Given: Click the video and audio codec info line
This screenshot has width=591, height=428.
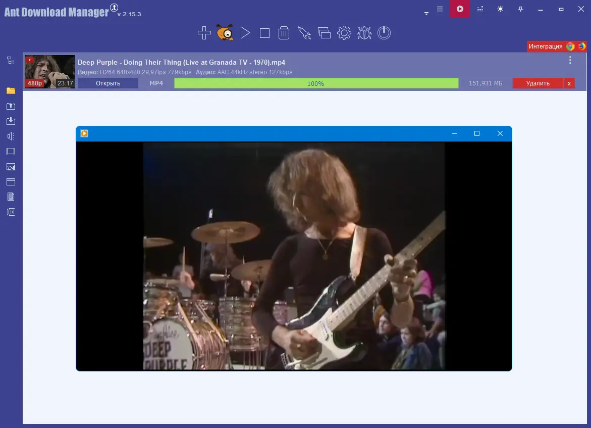Looking at the screenshot, I should (185, 72).
